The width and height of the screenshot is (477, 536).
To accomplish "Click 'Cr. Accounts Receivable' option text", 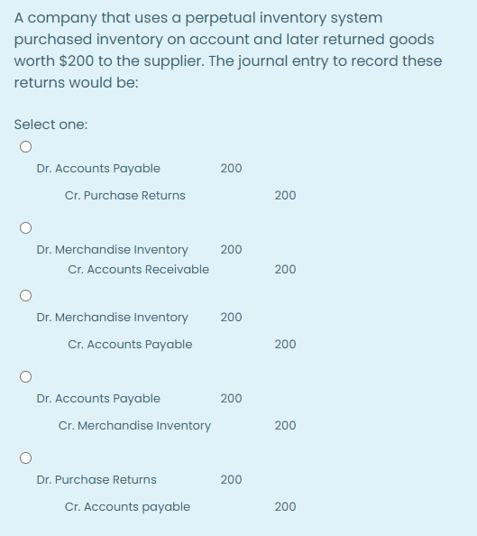I will 138,270.
